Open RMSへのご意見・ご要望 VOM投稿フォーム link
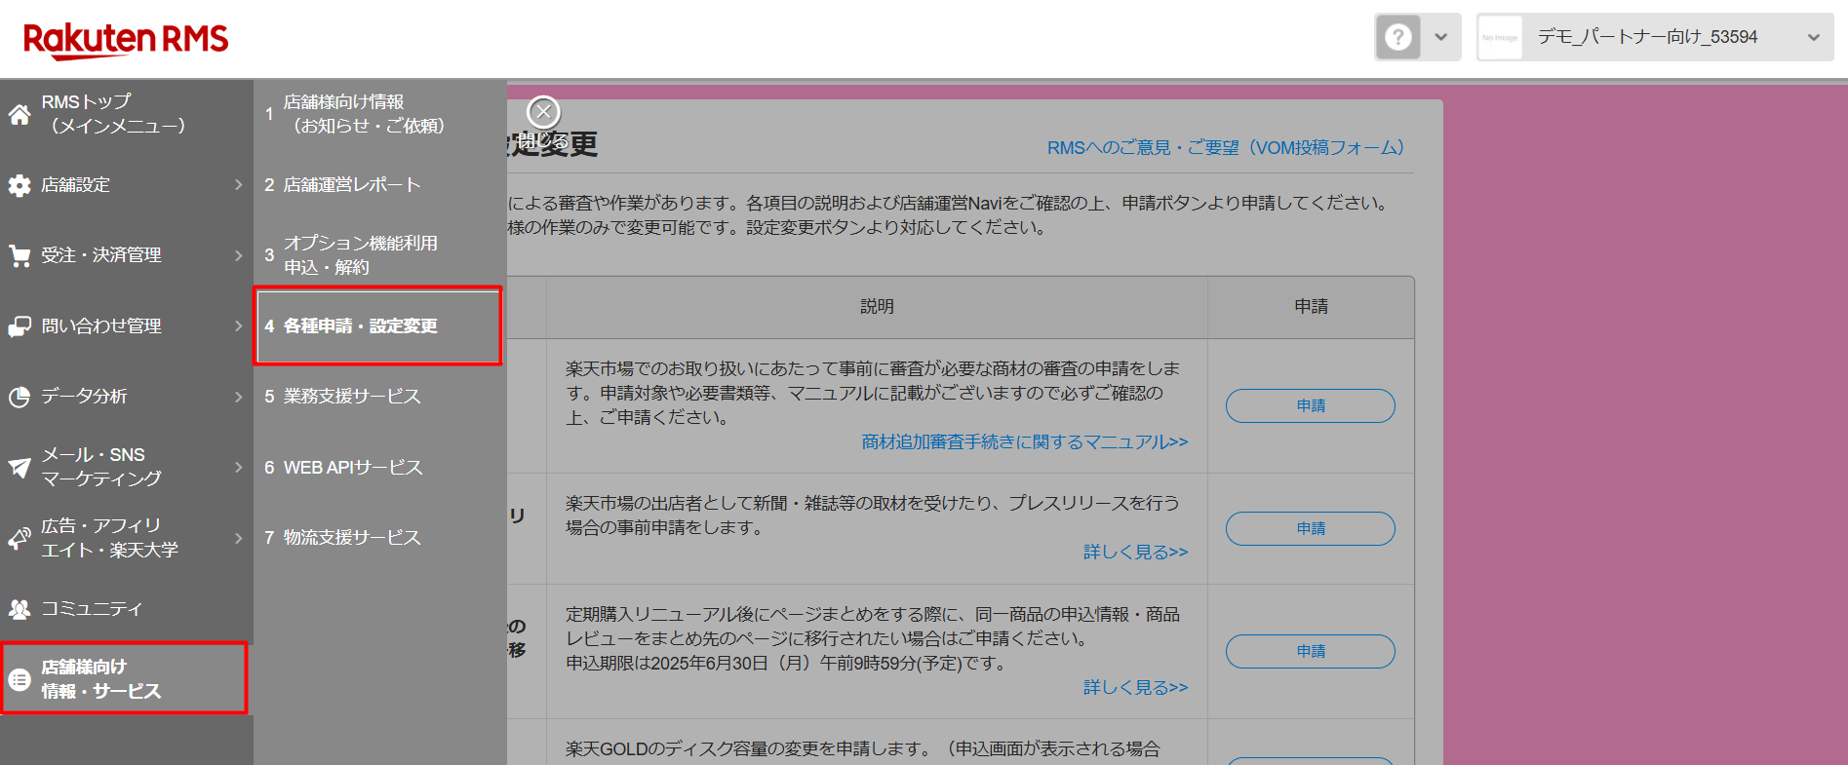The image size is (1848, 765). click(1226, 147)
